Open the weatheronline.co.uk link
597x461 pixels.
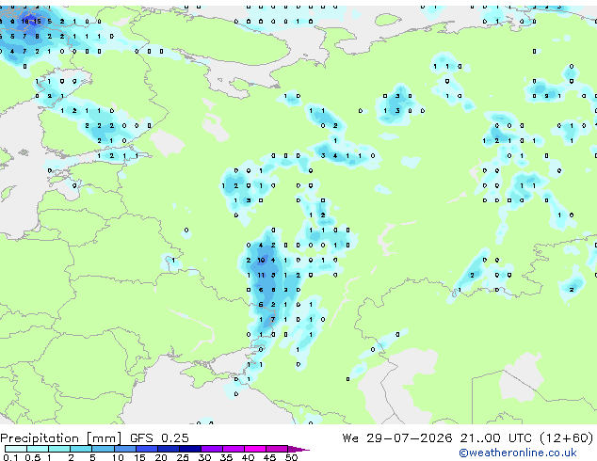point(517,453)
